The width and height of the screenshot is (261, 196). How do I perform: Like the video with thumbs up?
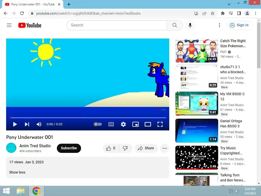pos(111,148)
